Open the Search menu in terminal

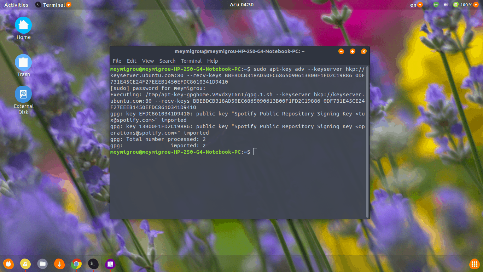167,61
